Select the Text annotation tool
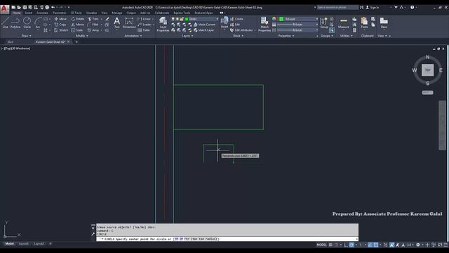The image size is (449, 253). [x=117, y=22]
